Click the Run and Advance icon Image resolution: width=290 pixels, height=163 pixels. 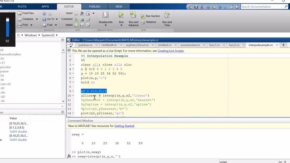coord(133,14)
